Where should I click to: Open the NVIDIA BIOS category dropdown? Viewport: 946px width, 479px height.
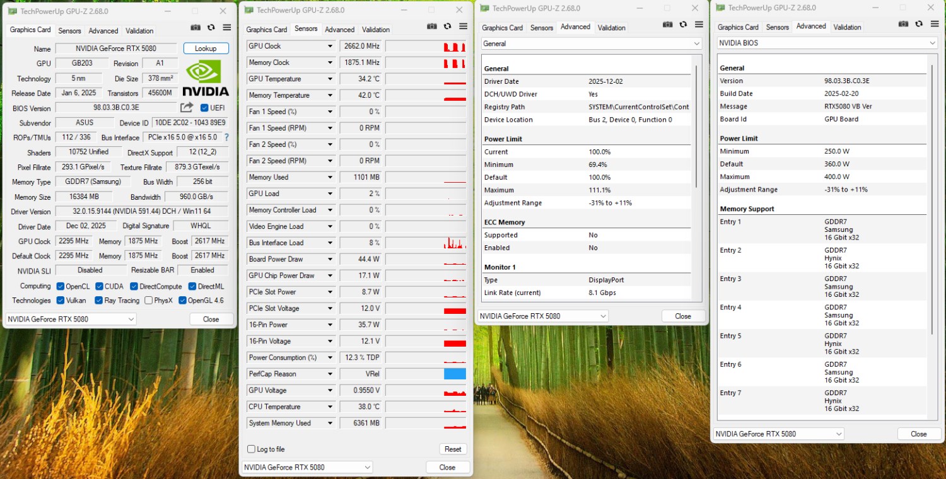(x=827, y=43)
